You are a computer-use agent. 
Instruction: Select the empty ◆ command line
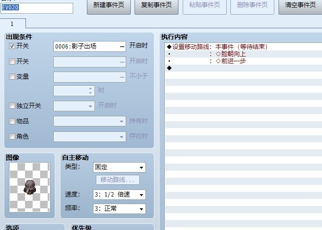(x=243, y=68)
